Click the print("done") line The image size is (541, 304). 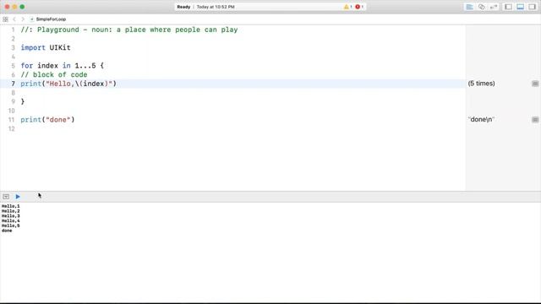point(47,120)
